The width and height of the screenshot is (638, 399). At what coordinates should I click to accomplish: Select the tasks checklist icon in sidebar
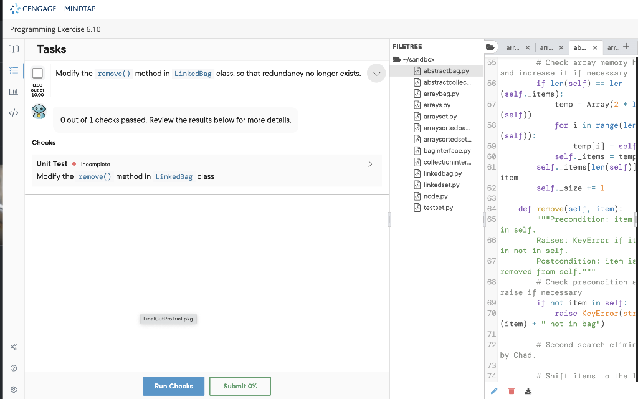13,70
